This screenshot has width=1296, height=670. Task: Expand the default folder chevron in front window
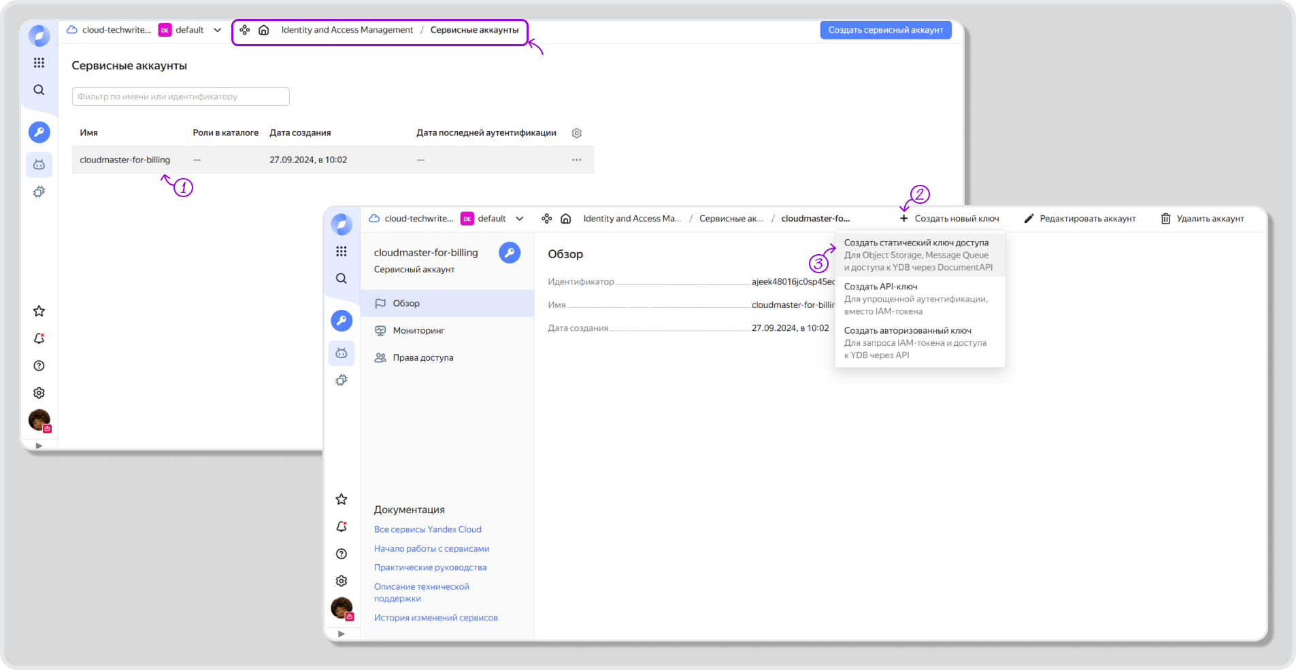520,219
